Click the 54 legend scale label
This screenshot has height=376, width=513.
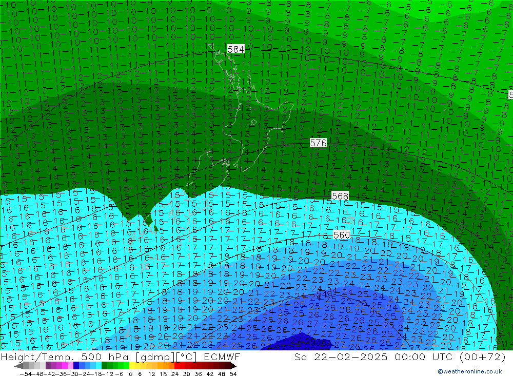(x=233, y=374)
